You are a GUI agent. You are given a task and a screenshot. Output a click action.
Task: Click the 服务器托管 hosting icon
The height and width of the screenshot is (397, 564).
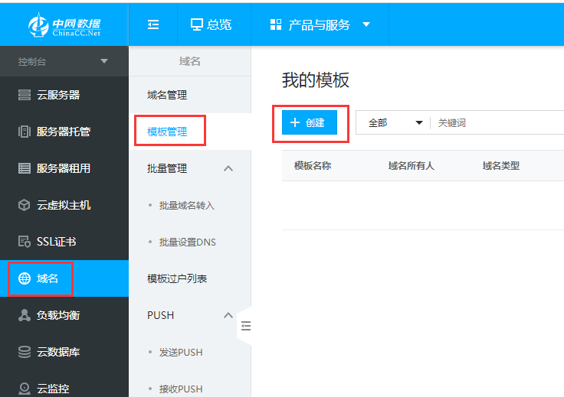click(x=25, y=132)
